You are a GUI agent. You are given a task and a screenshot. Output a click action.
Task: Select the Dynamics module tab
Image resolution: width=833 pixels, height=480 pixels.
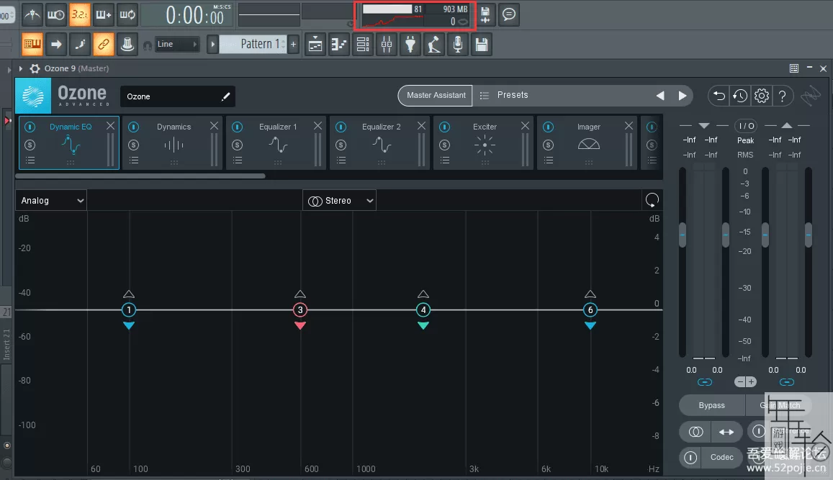point(173,142)
